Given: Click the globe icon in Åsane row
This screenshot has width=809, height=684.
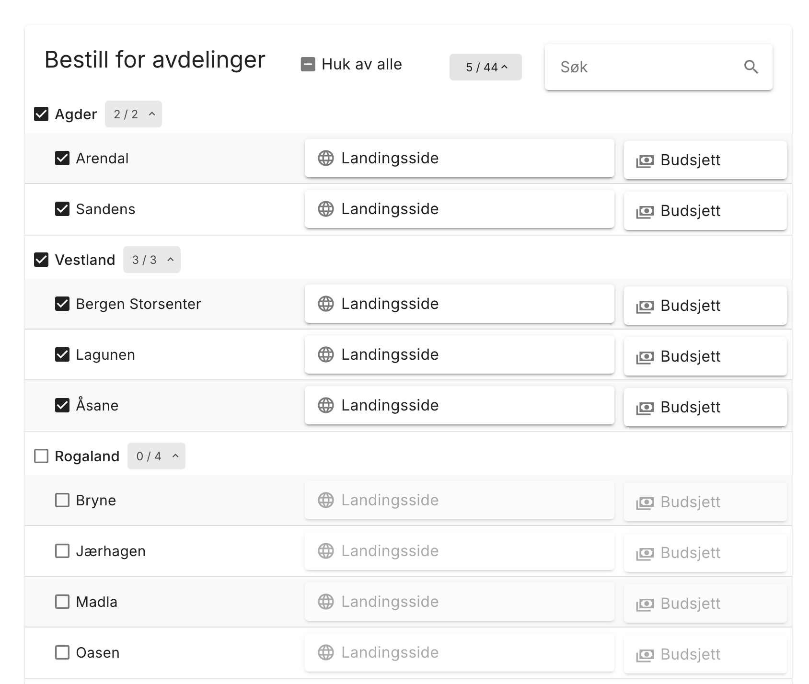Looking at the screenshot, I should tap(326, 405).
